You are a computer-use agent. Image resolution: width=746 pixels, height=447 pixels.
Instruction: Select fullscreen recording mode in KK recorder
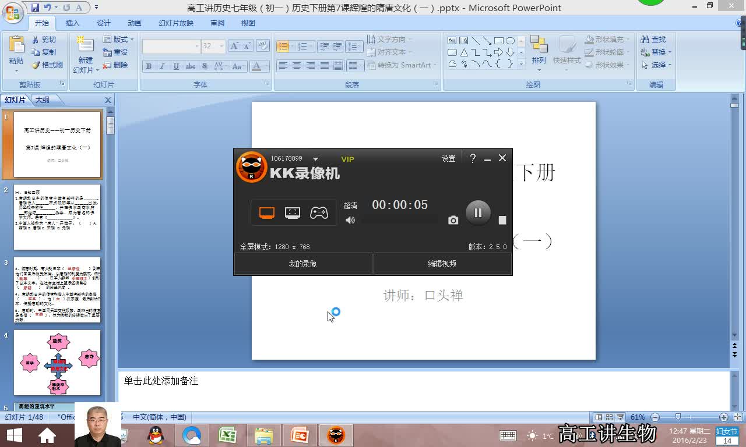tap(267, 213)
